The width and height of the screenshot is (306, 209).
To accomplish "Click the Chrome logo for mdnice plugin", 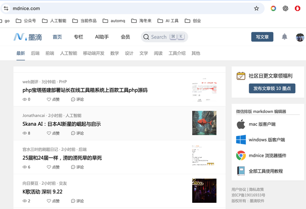I will [x=241, y=155].
